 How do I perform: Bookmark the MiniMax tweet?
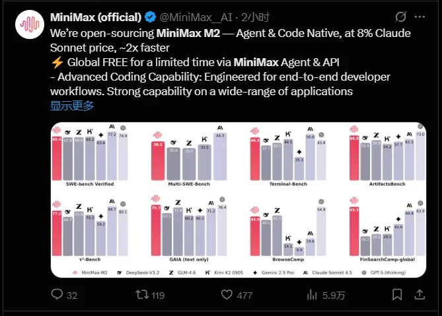click(x=397, y=295)
